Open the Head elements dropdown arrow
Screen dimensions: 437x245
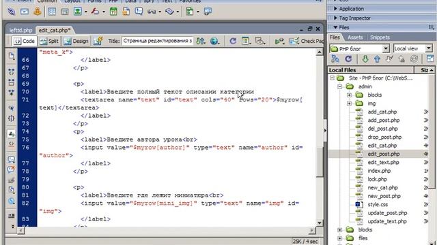pyautogui.click(x=159, y=12)
